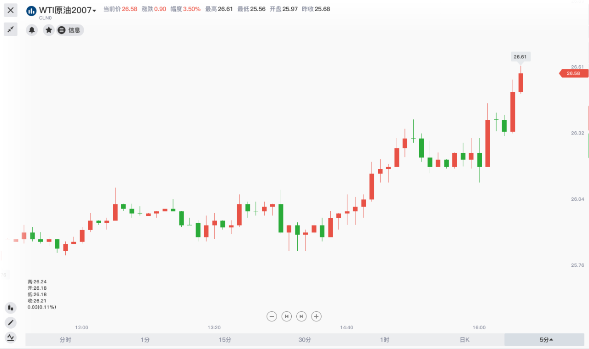589x349 pixels.
Task: Switch to the 日K daily chart tab
Action: pos(464,340)
